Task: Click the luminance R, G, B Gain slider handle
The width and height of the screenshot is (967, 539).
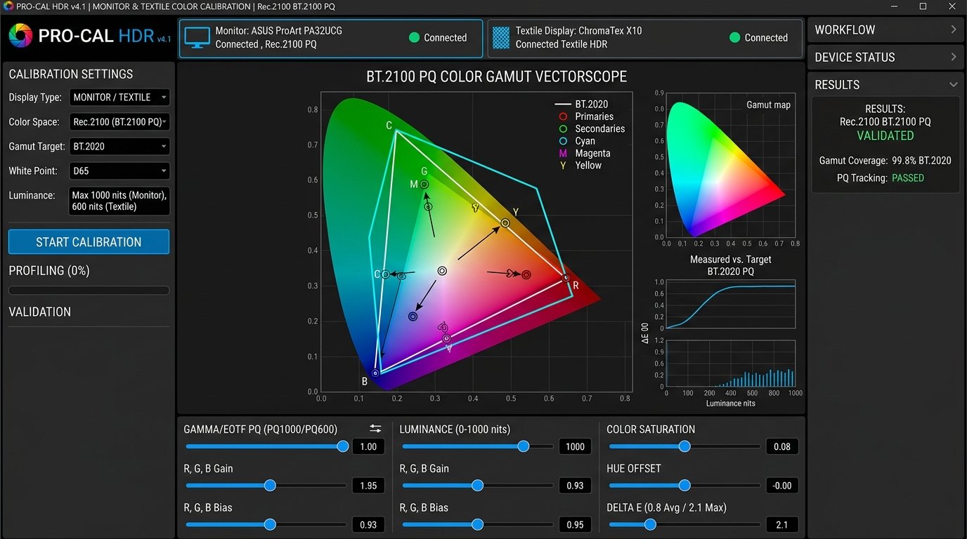Action: (x=478, y=486)
